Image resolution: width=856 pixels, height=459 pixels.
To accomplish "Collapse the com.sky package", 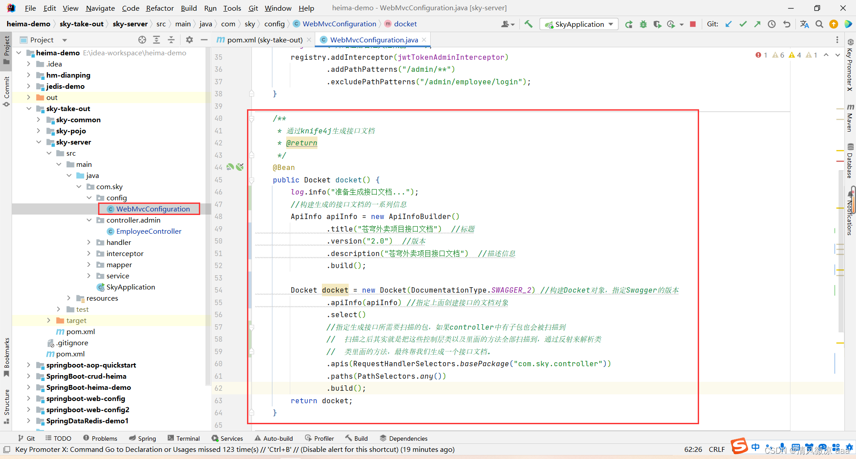I will (x=78, y=186).
